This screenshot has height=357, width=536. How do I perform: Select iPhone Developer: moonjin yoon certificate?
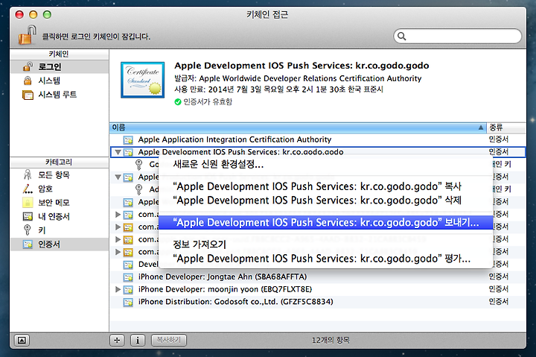318,289
